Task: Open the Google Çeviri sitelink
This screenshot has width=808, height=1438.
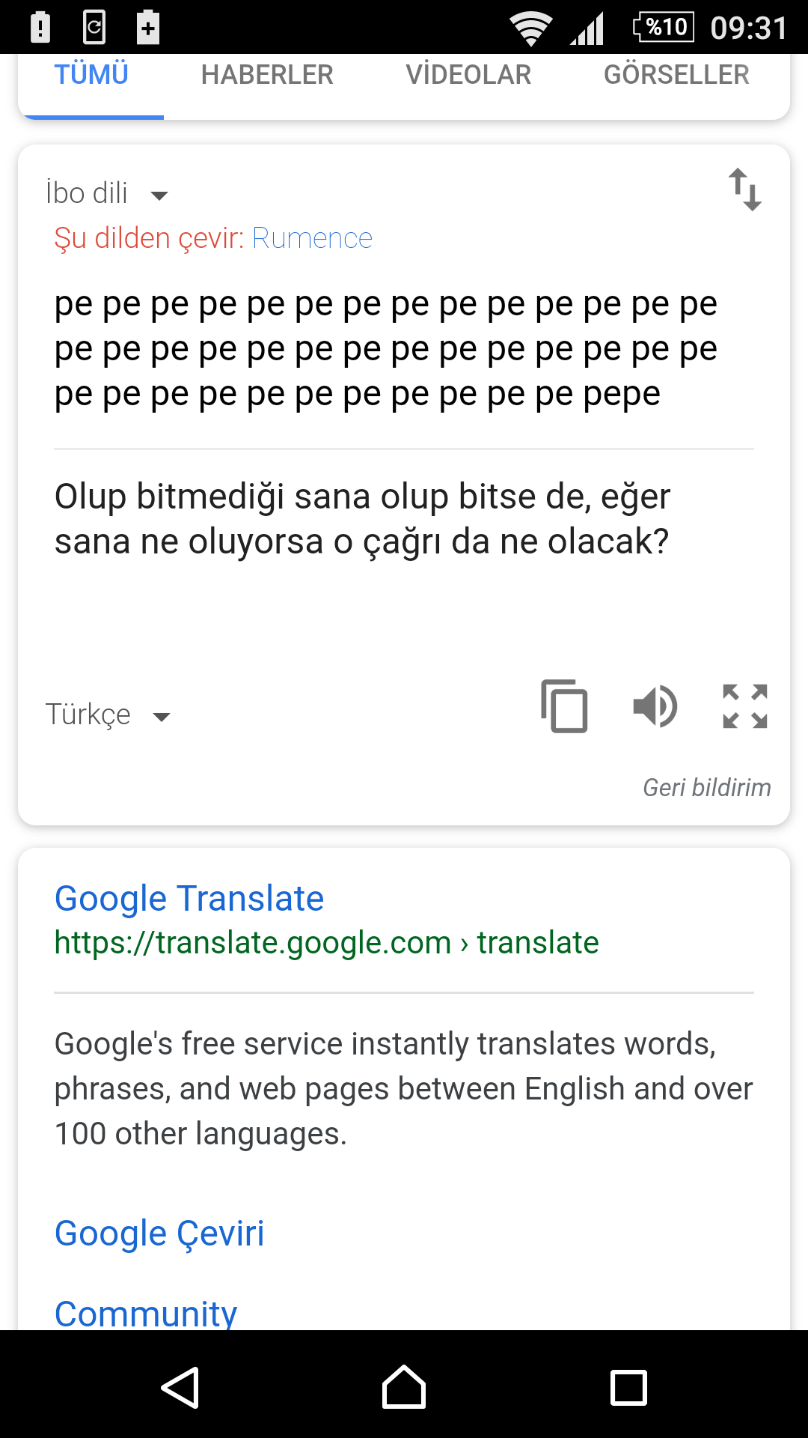Action: [x=159, y=1233]
